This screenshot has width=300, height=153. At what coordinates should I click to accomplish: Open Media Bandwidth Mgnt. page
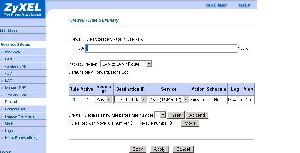23,138
